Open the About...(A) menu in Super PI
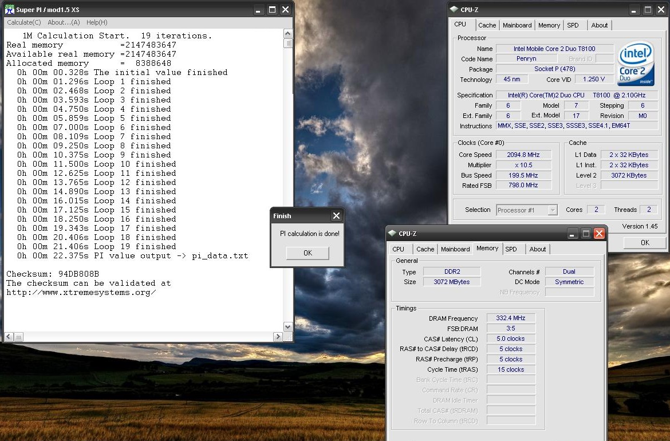670x441 pixels. [64, 22]
